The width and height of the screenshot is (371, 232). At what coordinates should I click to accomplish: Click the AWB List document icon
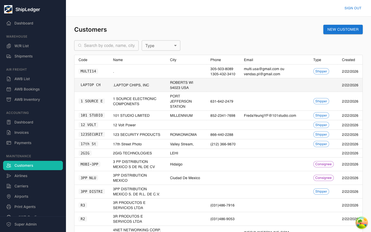click(9, 79)
